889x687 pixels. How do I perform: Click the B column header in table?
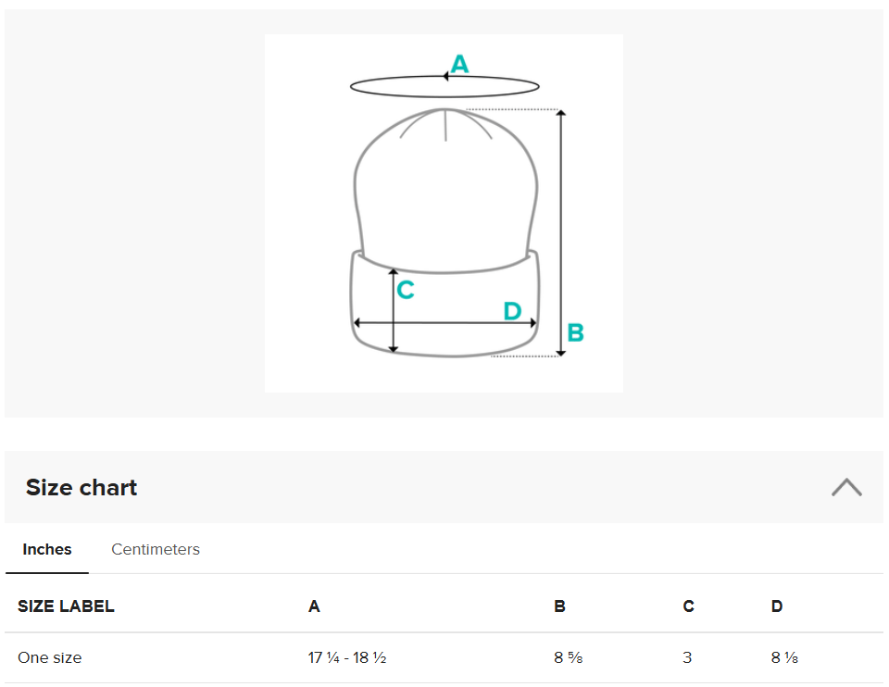[559, 606]
